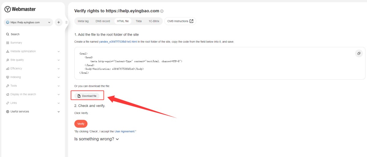Switch to the 1C-Bitrix tab
Screen dimensions: 367x157
154,21
